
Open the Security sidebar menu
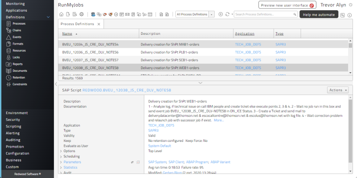pyautogui.click(x=13, y=120)
